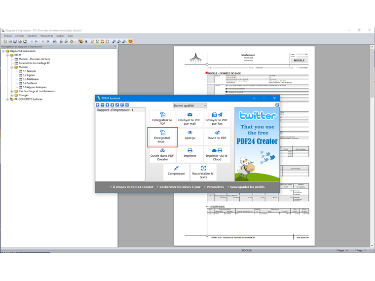
Task: Open the Fichier menu
Action: click(8, 36)
